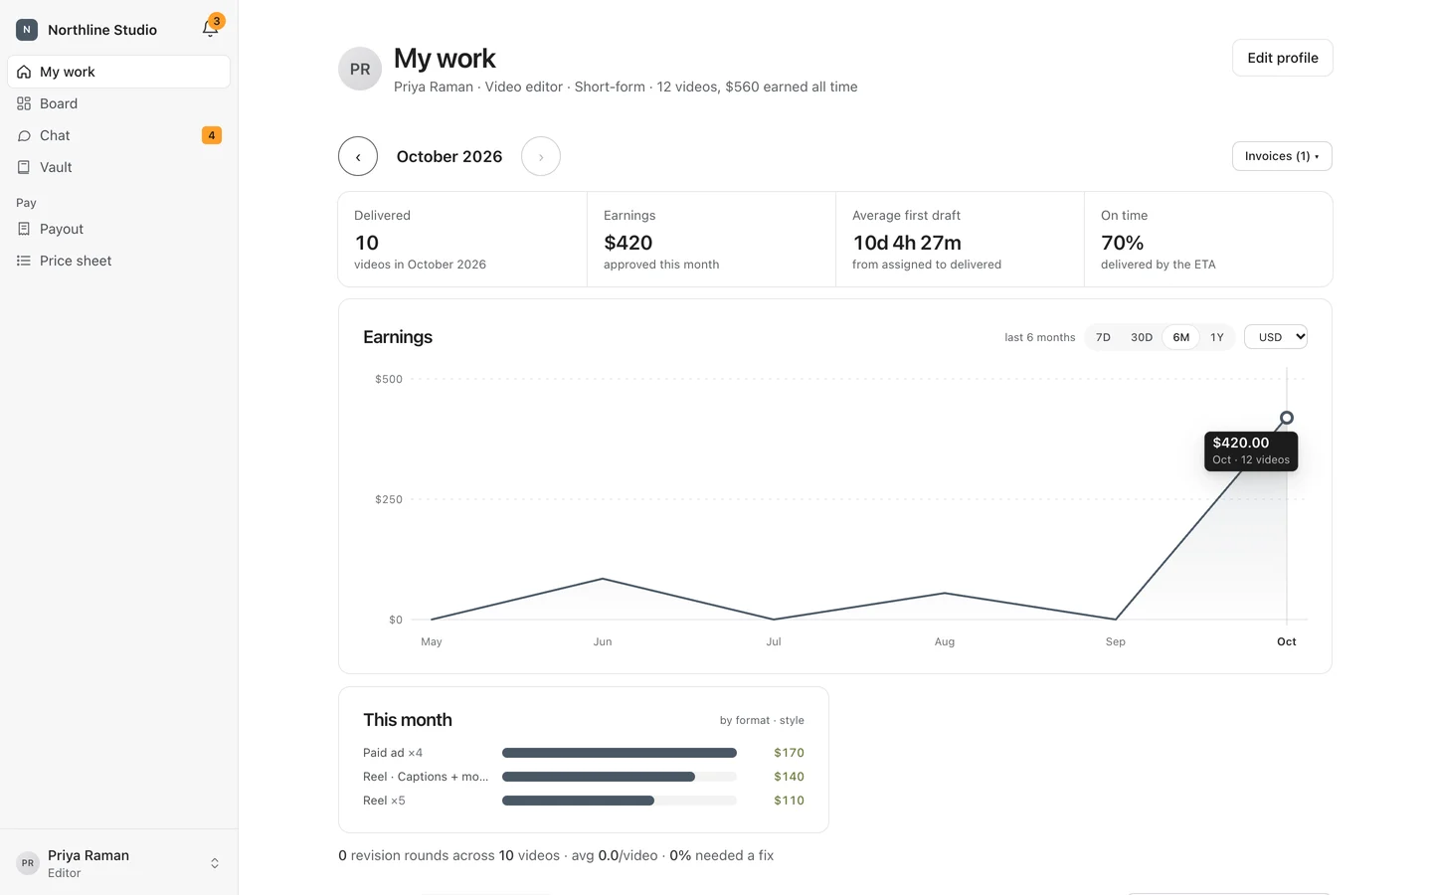Image resolution: width=1432 pixels, height=895 pixels.
Task: Open the USD currency dropdown
Action: (1276, 337)
